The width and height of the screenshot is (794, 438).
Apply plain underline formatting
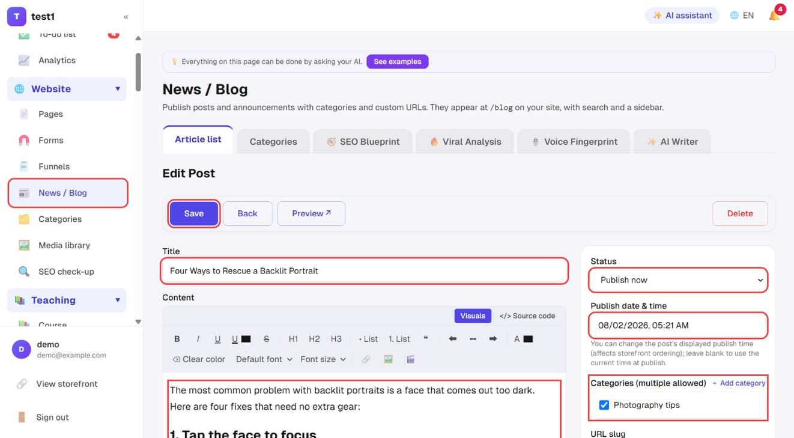pos(217,339)
